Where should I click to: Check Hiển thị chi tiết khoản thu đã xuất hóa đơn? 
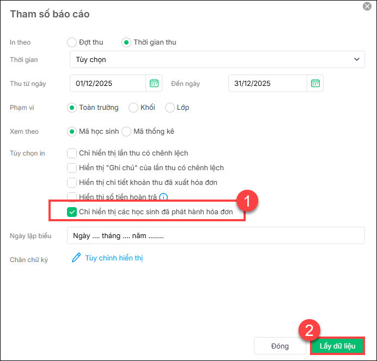point(72,183)
